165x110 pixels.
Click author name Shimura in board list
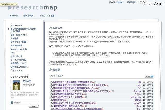click(x=137, y=91)
